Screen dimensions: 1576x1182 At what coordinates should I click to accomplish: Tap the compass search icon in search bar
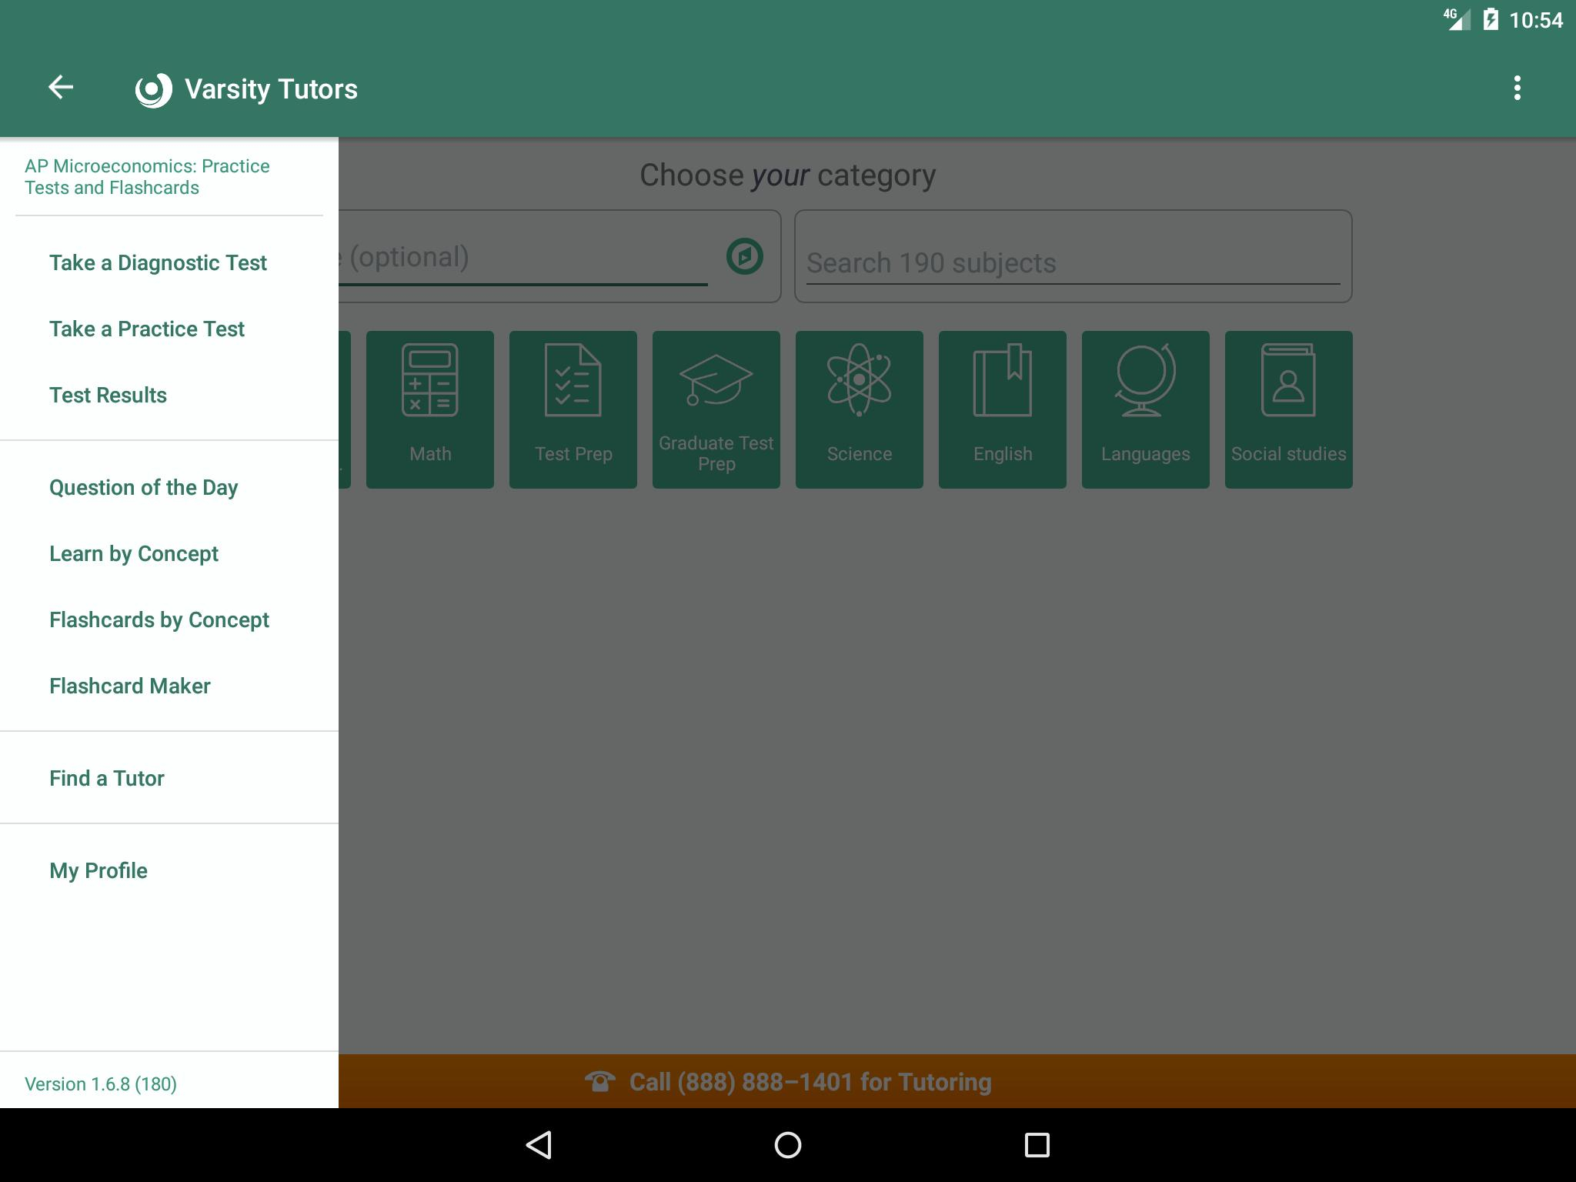[x=745, y=257]
